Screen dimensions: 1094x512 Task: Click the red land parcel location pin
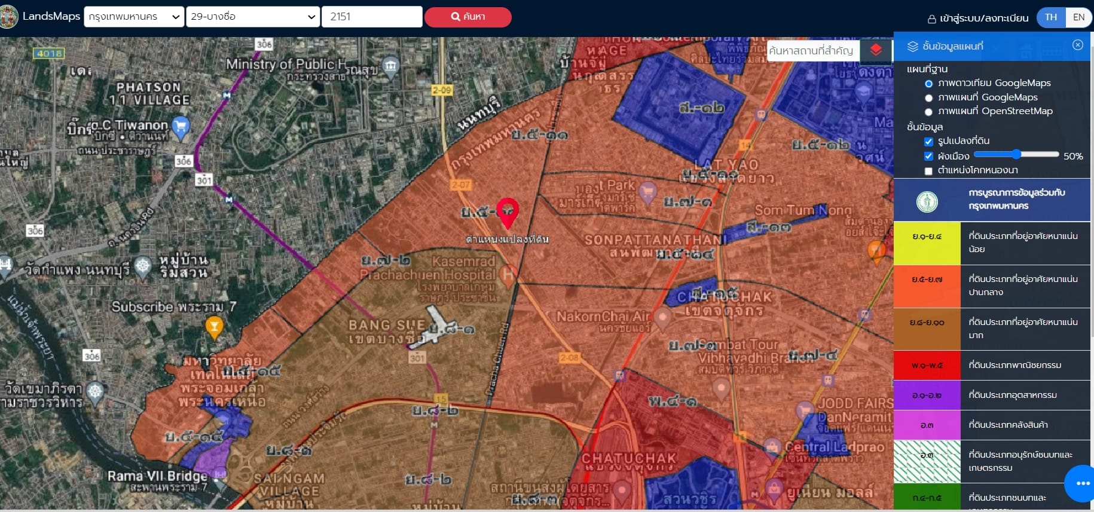[508, 213]
